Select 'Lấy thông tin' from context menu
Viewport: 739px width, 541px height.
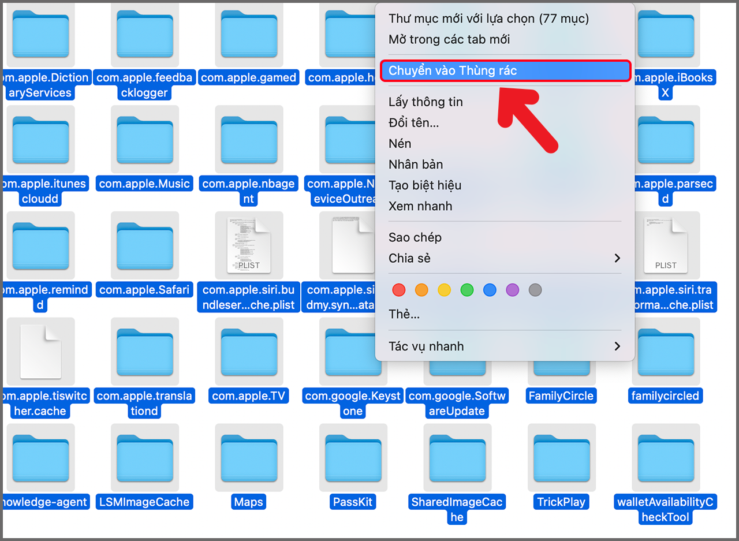[505, 102]
